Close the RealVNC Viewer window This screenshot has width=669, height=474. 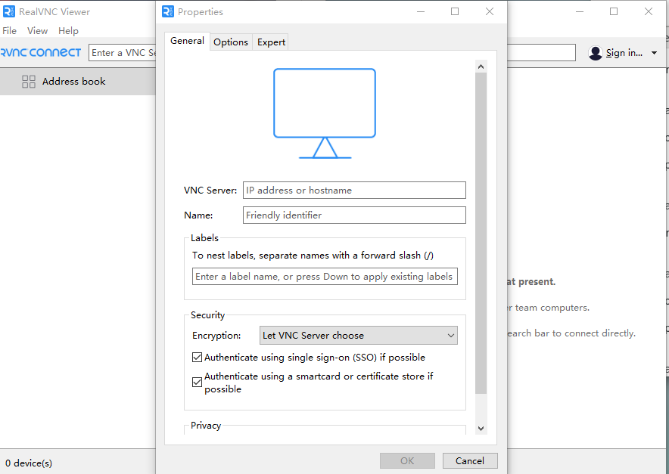(648, 11)
